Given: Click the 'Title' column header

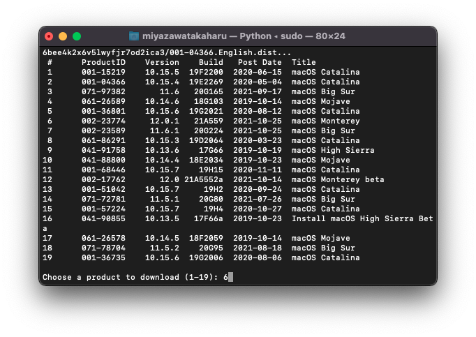Looking at the screenshot, I should pyautogui.click(x=304, y=62).
